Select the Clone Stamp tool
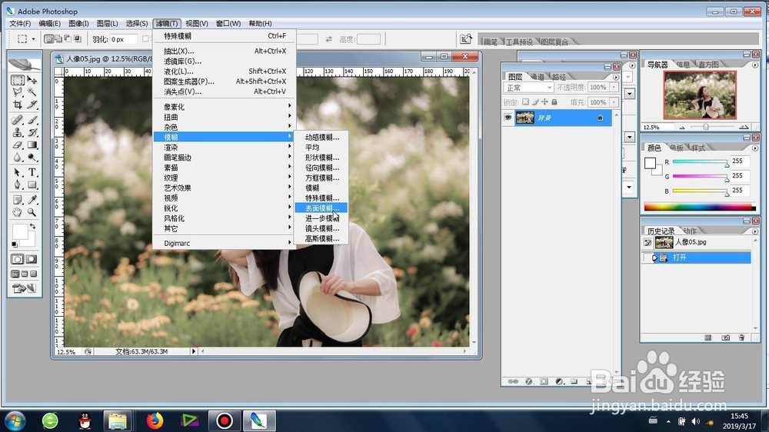Screen dimensions: 769x432 (18, 132)
